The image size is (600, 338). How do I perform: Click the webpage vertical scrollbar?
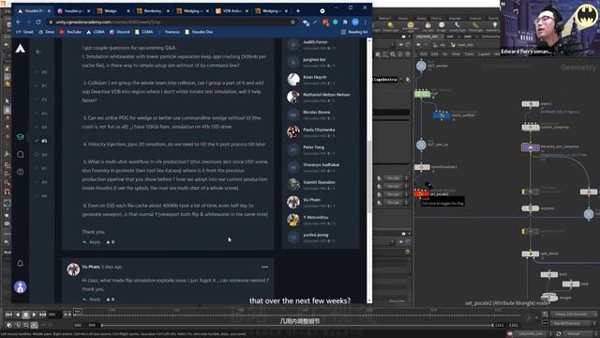click(x=369, y=177)
